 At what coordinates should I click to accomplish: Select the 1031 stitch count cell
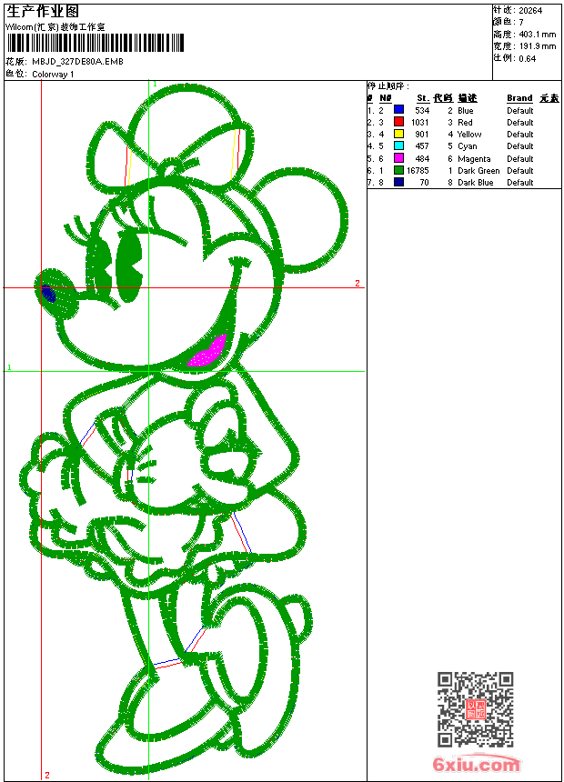tap(419, 122)
